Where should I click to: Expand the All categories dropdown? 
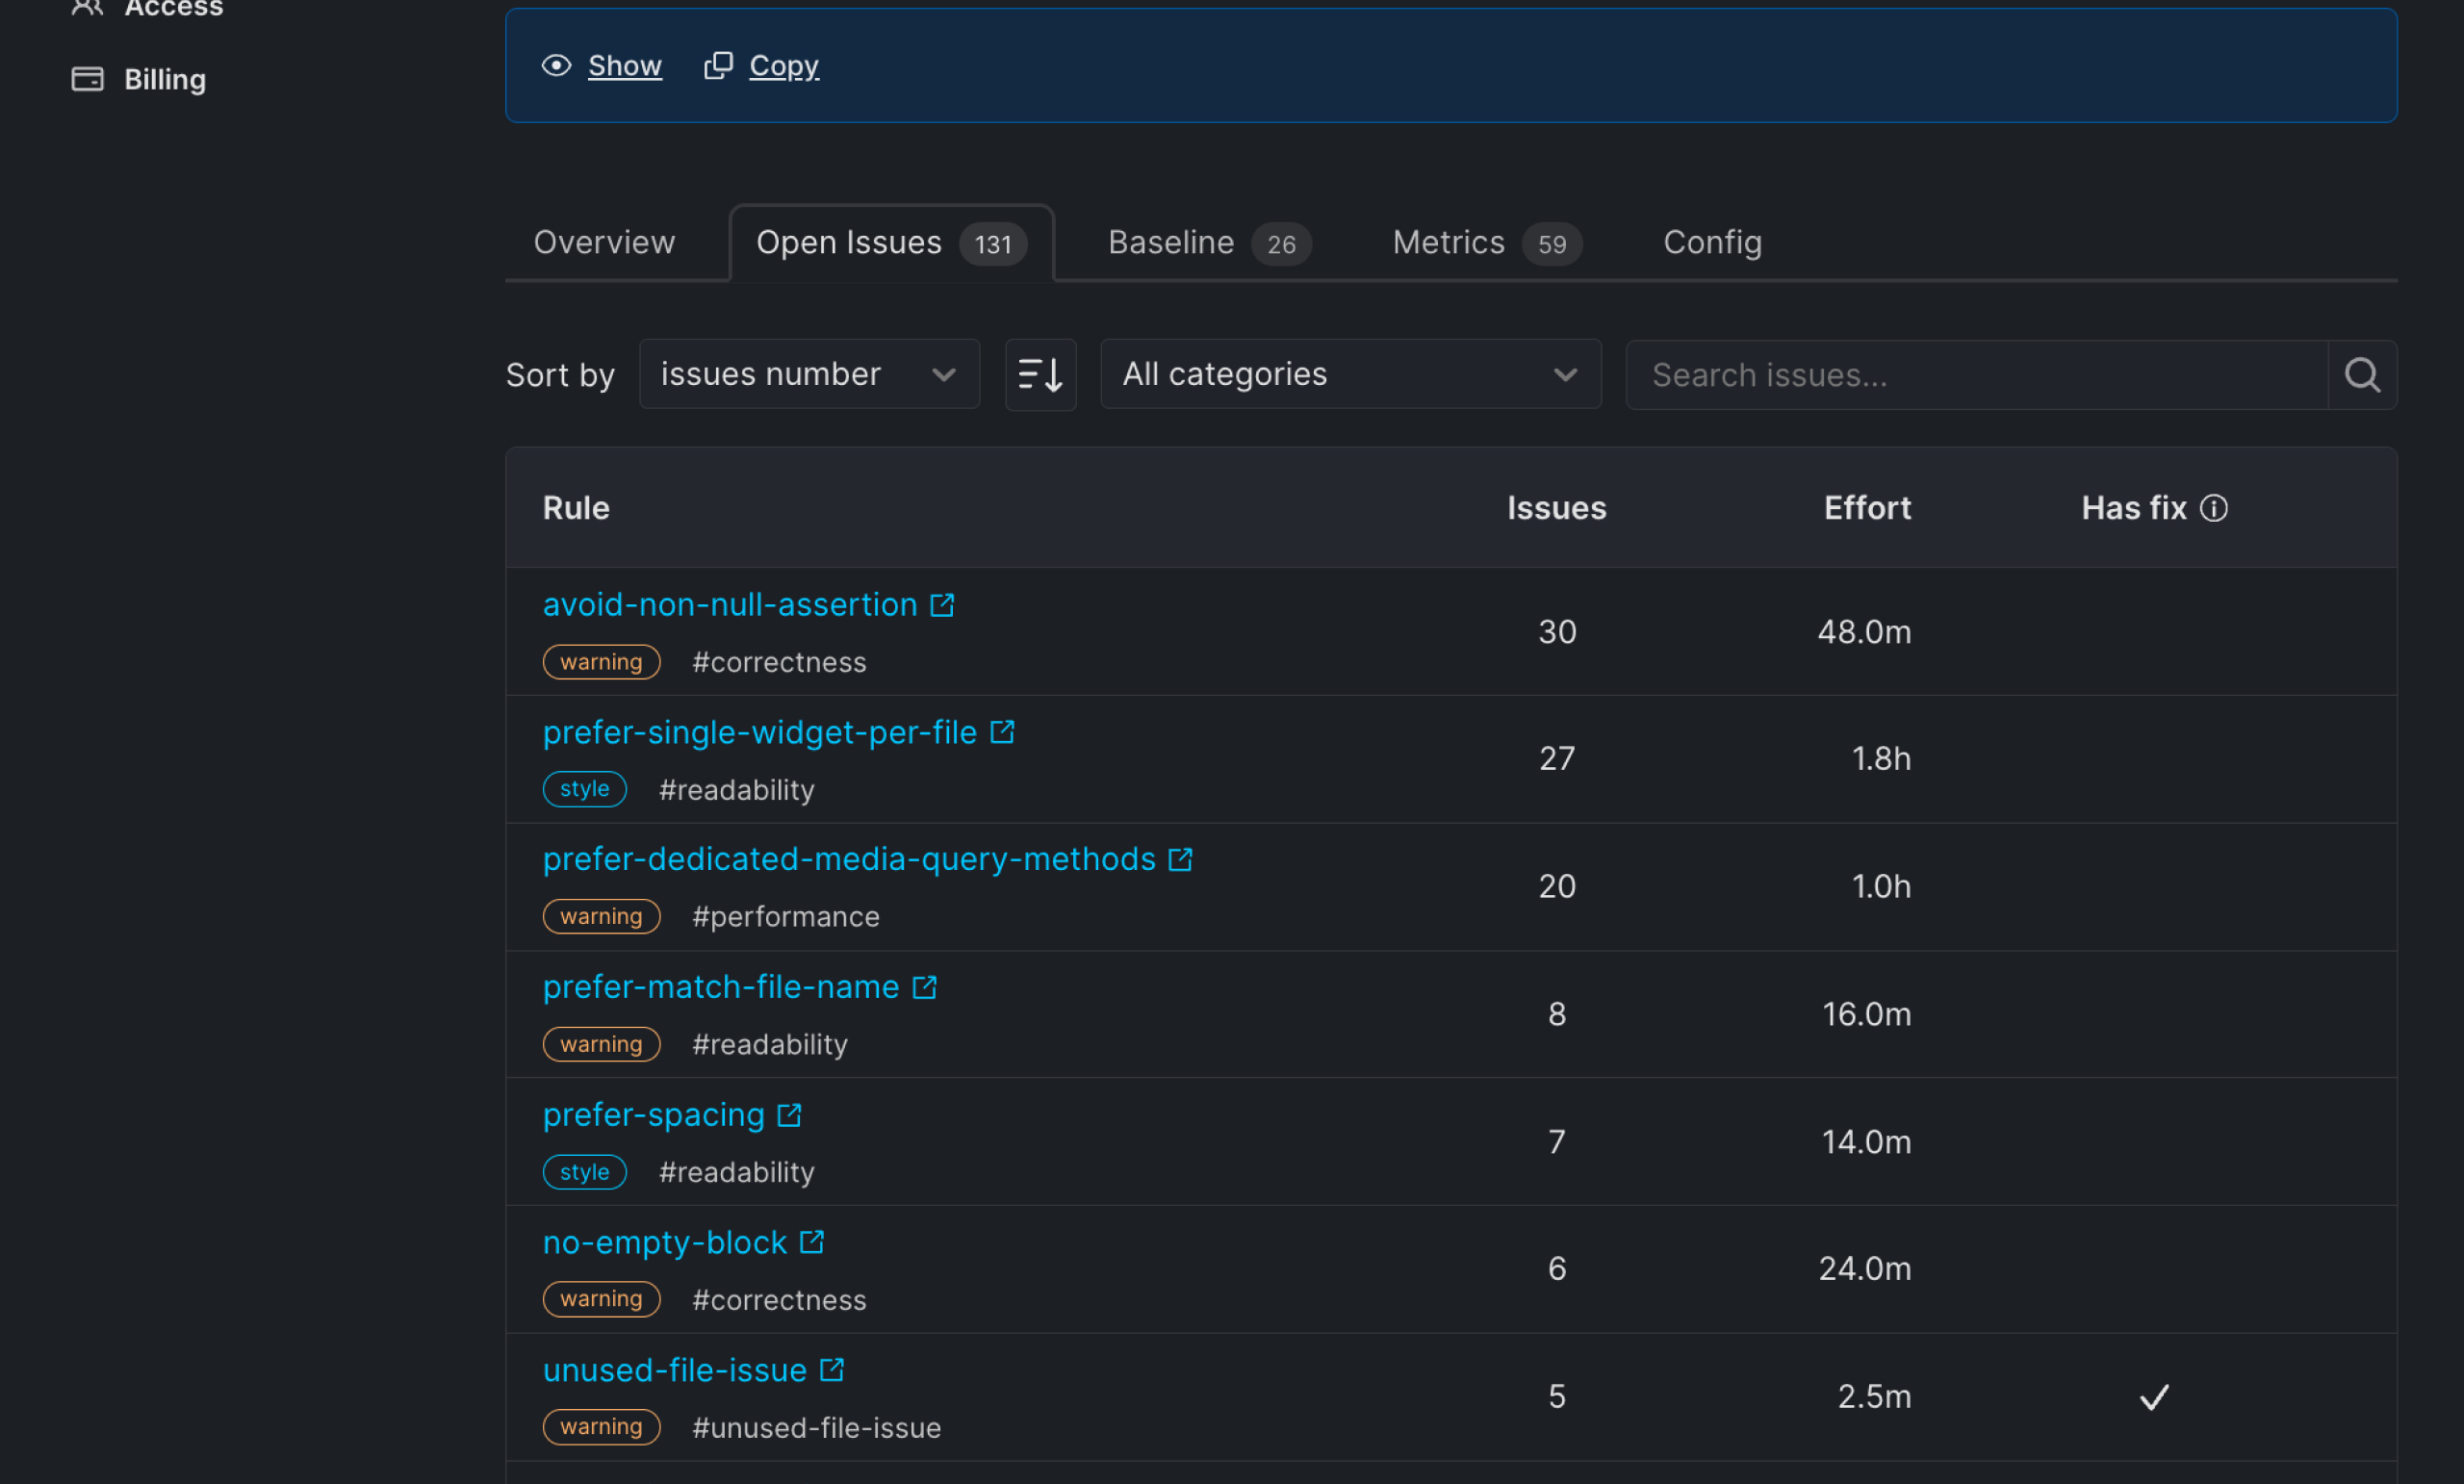[1350, 374]
